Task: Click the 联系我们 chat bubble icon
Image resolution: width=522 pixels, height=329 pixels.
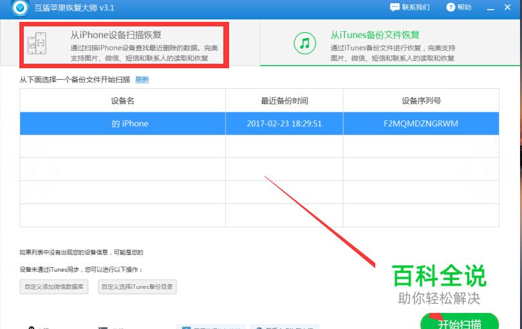Action: pyautogui.click(x=395, y=7)
